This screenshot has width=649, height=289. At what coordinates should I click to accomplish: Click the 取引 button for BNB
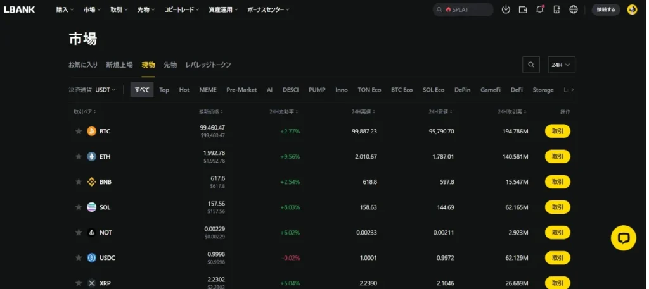tap(557, 182)
